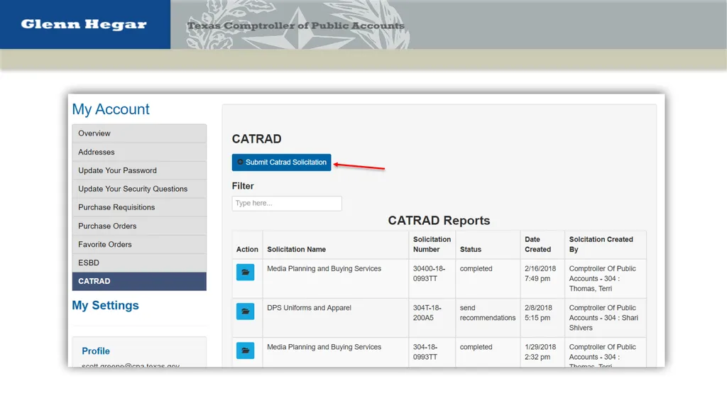Image resolution: width=727 pixels, height=408 pixels.
Task: Click date cell 2/16/2018 7:49 pm
Action: point(540,274)
